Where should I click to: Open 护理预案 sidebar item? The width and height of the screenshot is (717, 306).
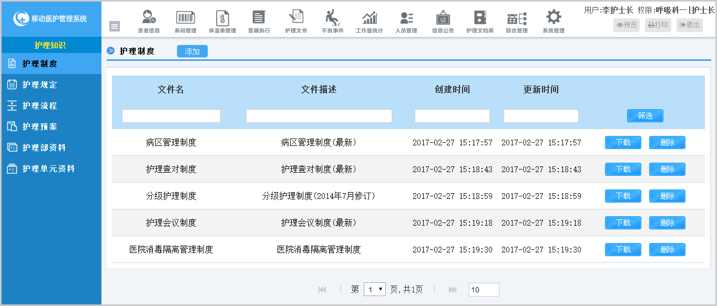point(40,126)
